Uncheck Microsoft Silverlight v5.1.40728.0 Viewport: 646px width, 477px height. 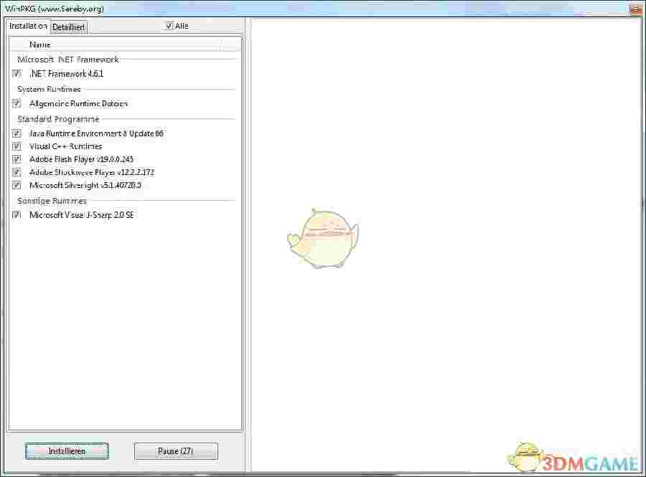pyautogui.click(x=17, y=184)
